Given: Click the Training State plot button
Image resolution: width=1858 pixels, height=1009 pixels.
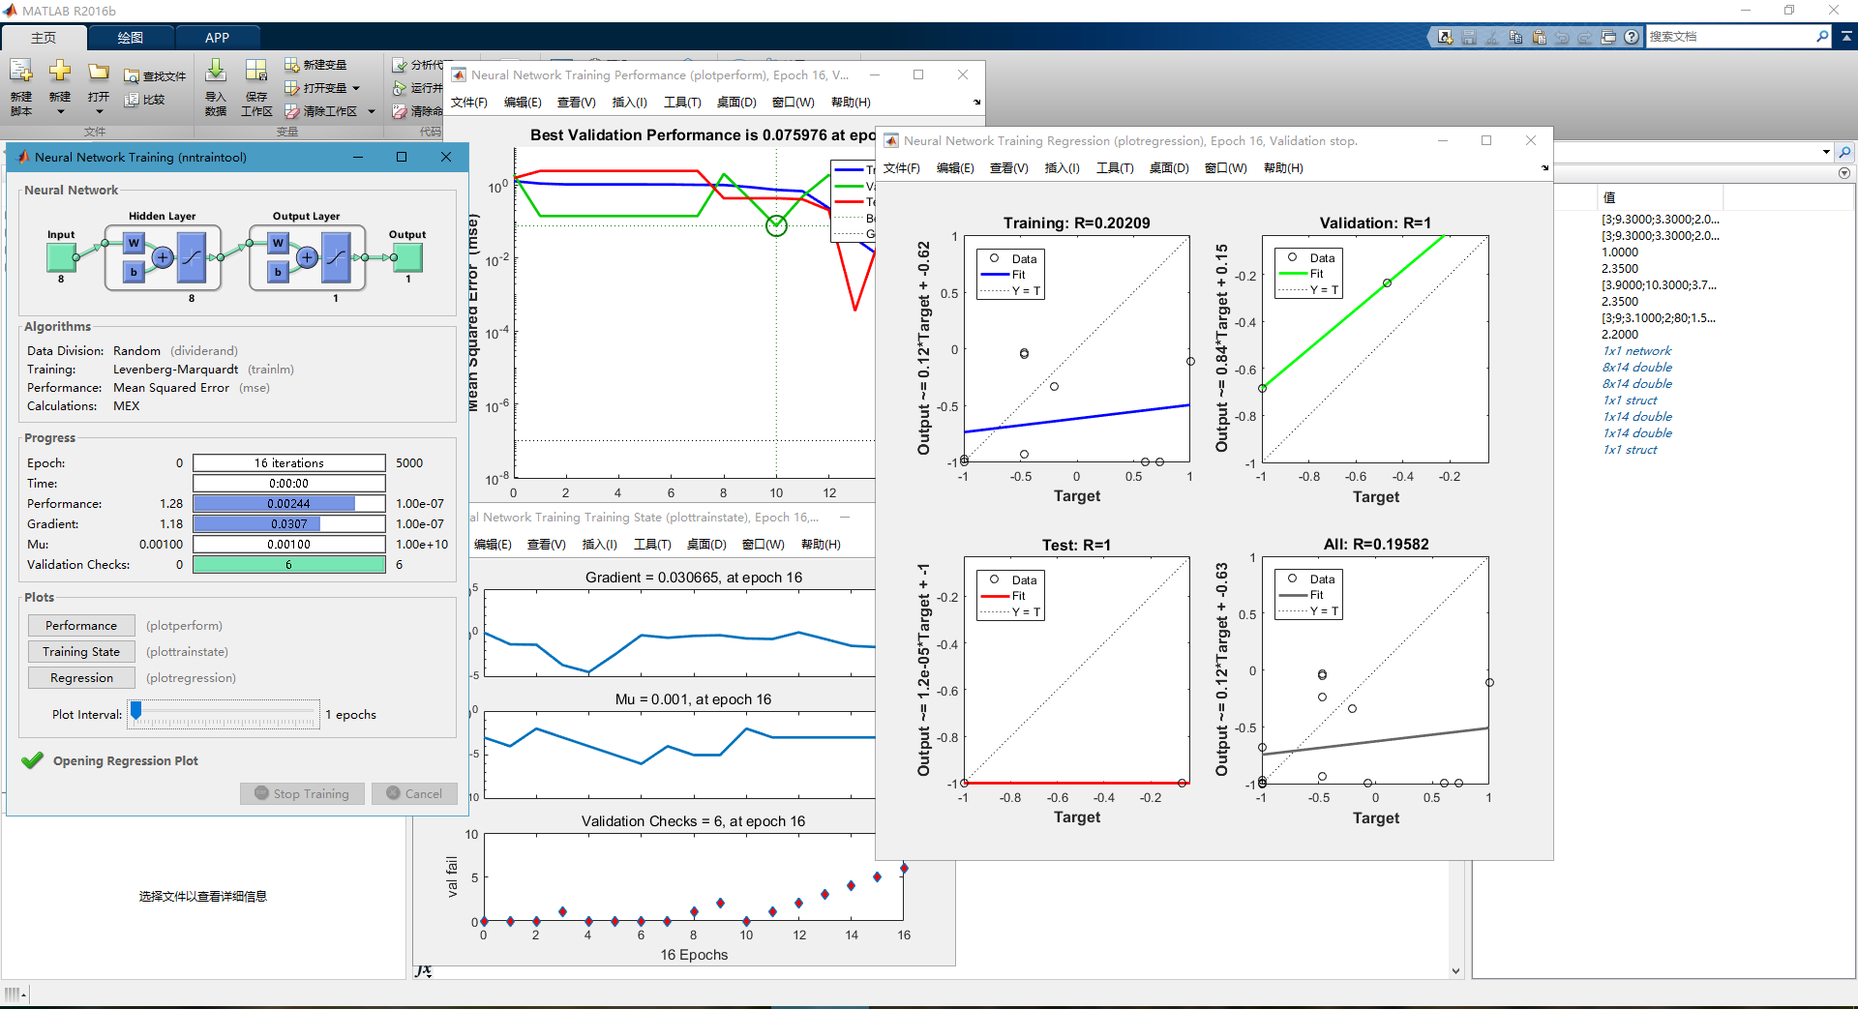Looking at the screenshot, I should coord(81,652).
